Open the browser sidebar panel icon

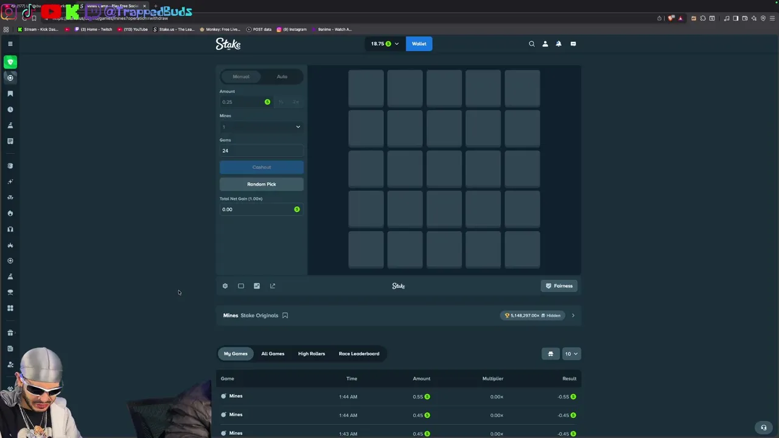click(x=736, y=18)
